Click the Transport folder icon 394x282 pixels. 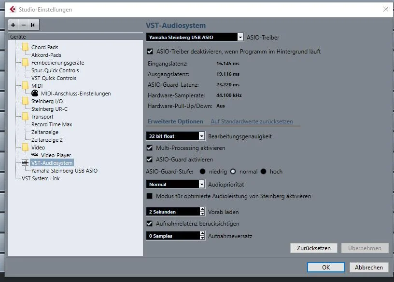tap(25, 117)
